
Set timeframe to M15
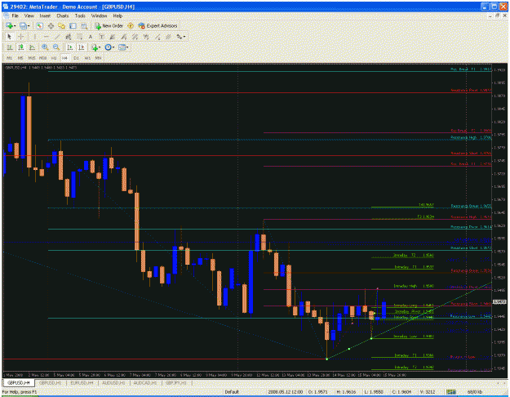pos(32,58)
